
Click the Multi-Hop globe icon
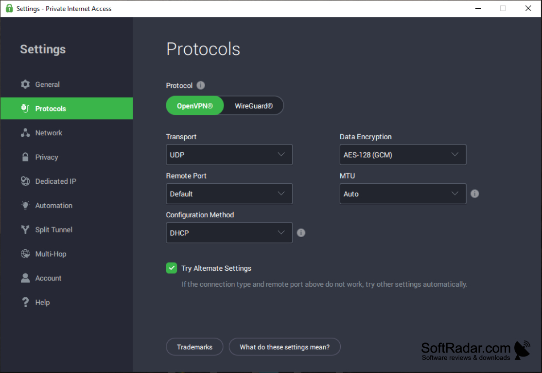[25, 254]
